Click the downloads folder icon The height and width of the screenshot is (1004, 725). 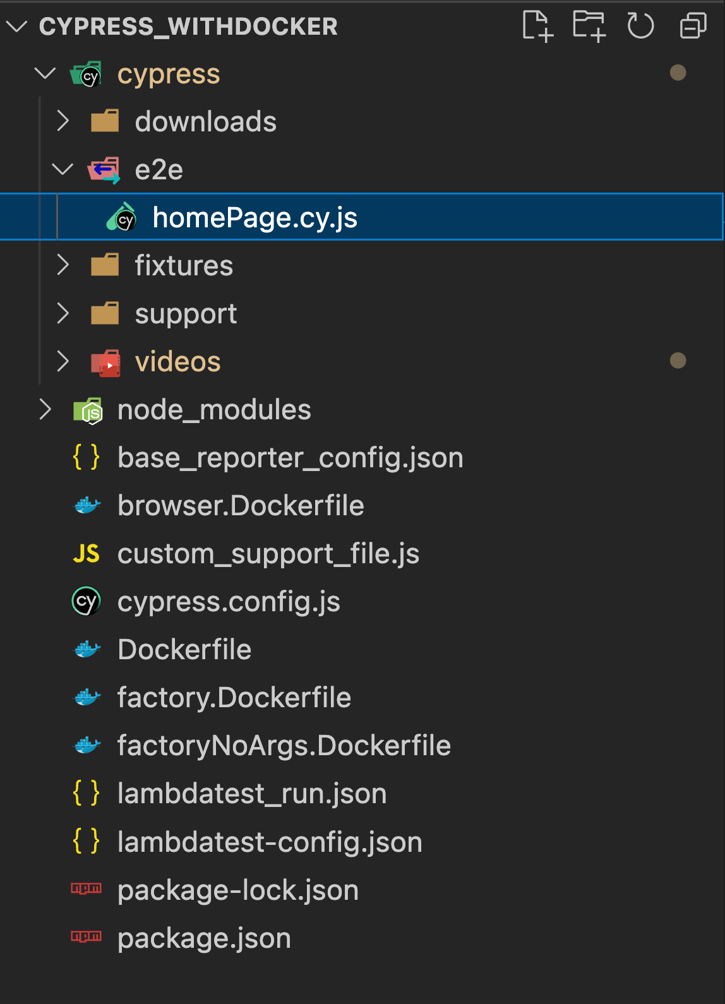[105, 121]
